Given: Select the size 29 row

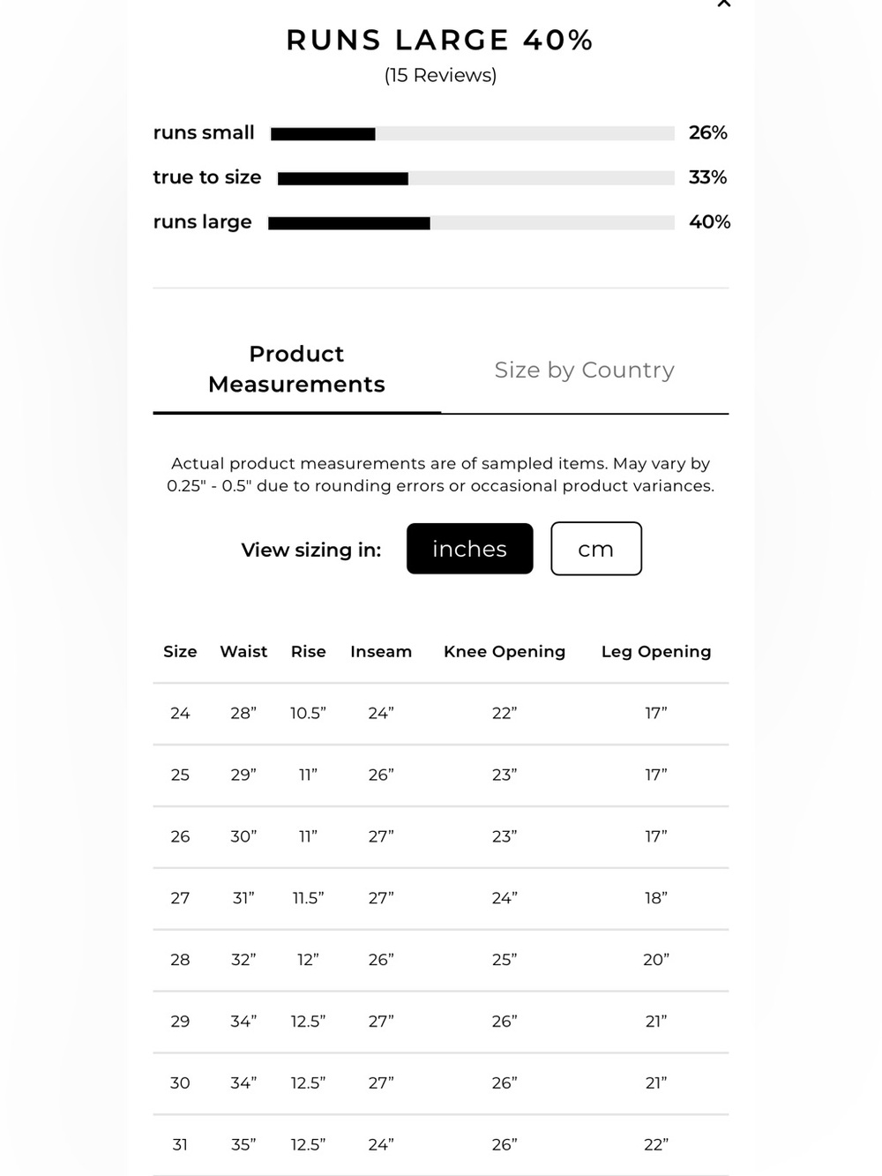Looking at the screenshot, I should (x=441, y=1022).
